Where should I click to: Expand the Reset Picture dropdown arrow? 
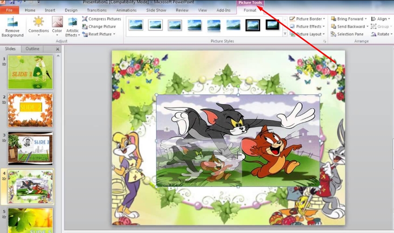(x=114, y=34)
